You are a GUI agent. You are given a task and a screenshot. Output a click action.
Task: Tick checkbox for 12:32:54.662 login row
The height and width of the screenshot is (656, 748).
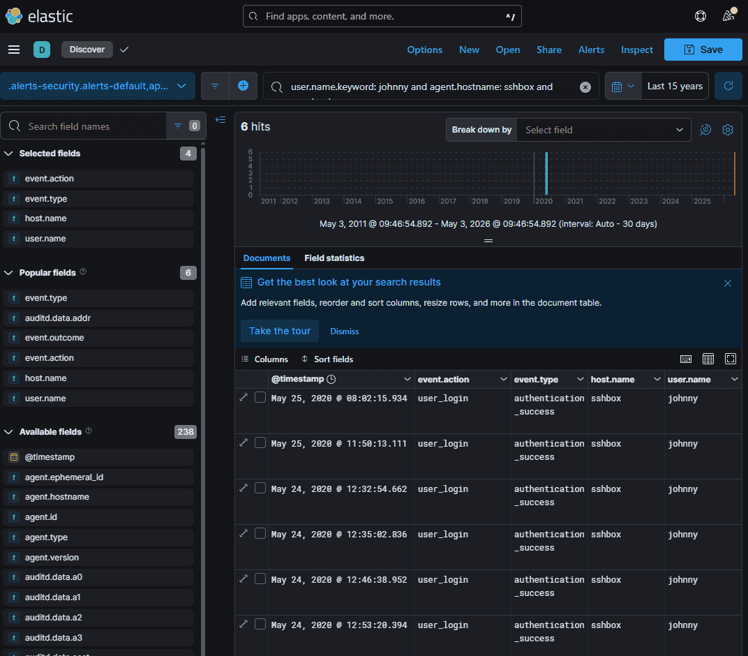coord(260,488)
